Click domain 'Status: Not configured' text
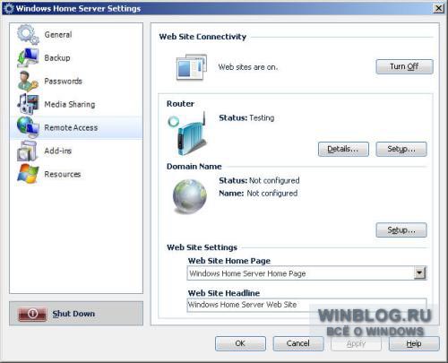Image resolution: width=448 pixels, height=363 pixels. coord(259,181)
